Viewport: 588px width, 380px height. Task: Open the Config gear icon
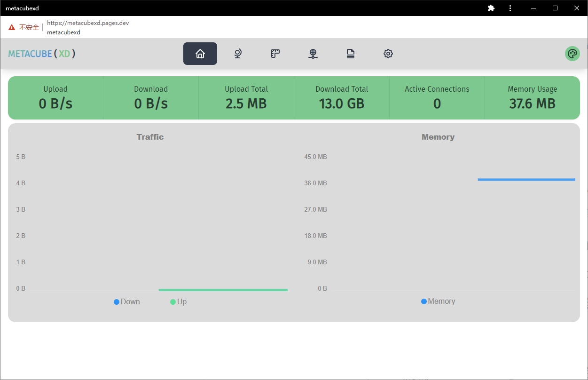[x=388, y=54]
